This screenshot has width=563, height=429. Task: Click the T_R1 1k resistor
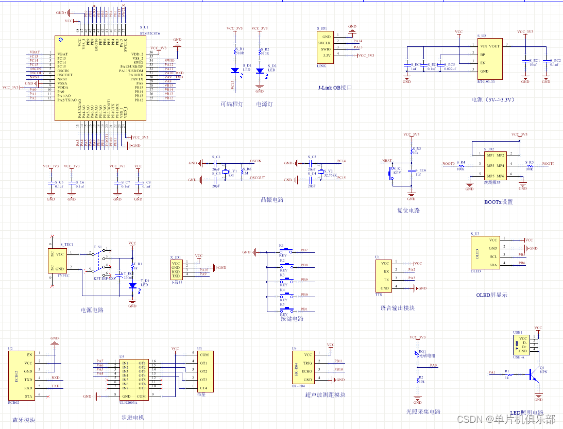[x=133, y=266]
